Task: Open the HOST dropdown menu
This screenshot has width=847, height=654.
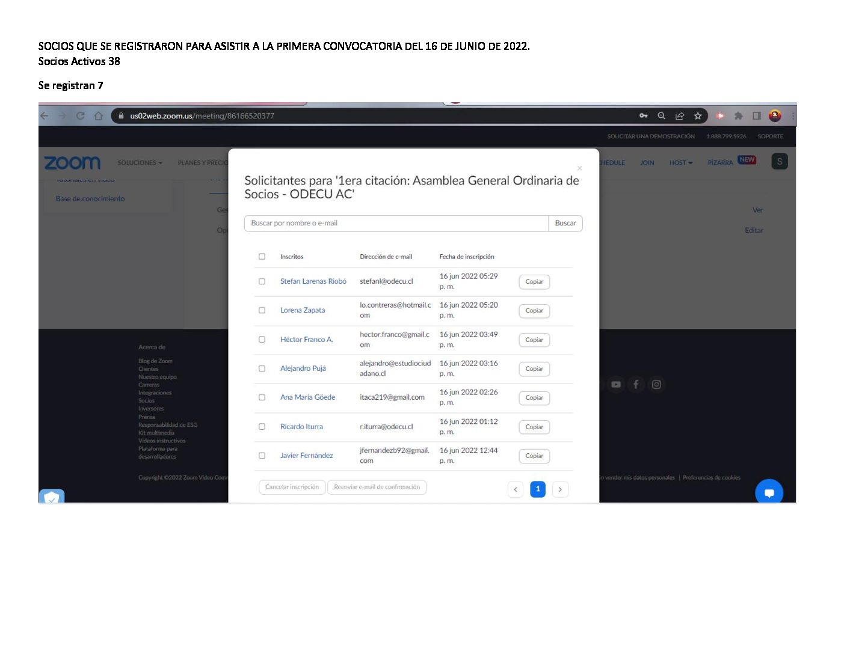Action: (x=680, y=163)
